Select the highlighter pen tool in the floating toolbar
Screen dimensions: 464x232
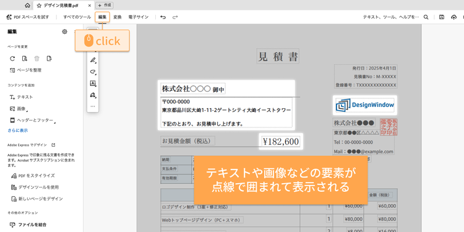point(93,60)
